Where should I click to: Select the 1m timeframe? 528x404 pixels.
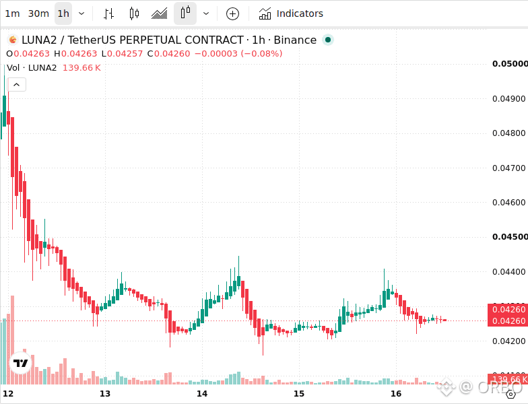[x=12, y=13]
